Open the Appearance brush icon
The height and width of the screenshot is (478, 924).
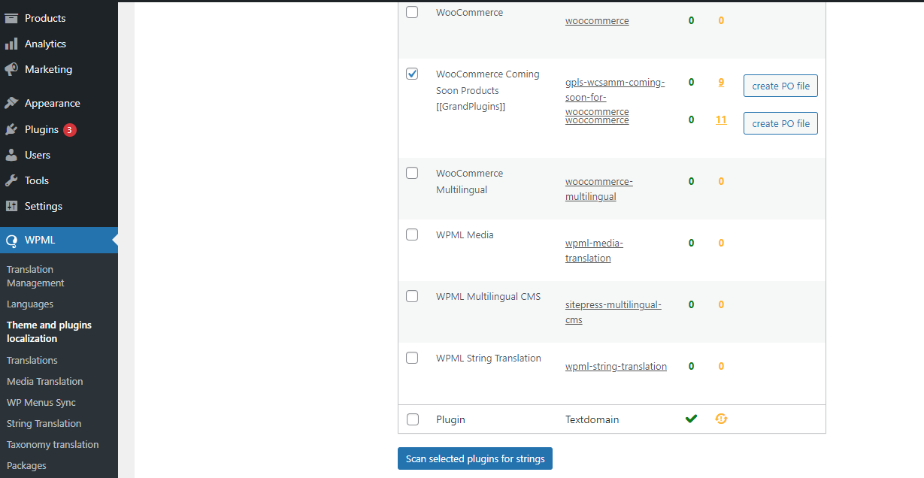(13, 102)
